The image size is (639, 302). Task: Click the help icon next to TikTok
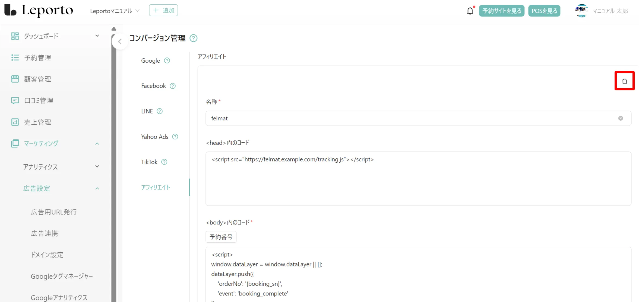tap(164, 162)
